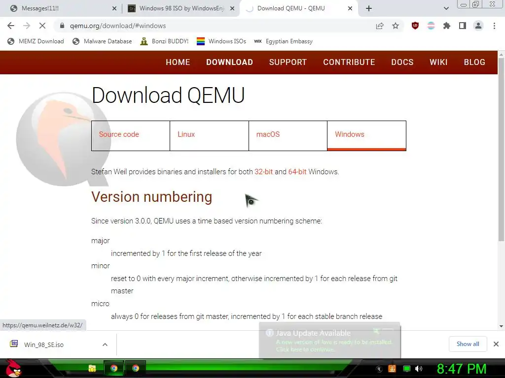Viewport: 505px width, 378px height.
Task: Open DOCS in the site navigation
Action: (402, 63)
